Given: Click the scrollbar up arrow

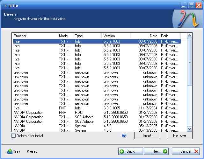Looking at the screenshot, I should click(190, 36).
